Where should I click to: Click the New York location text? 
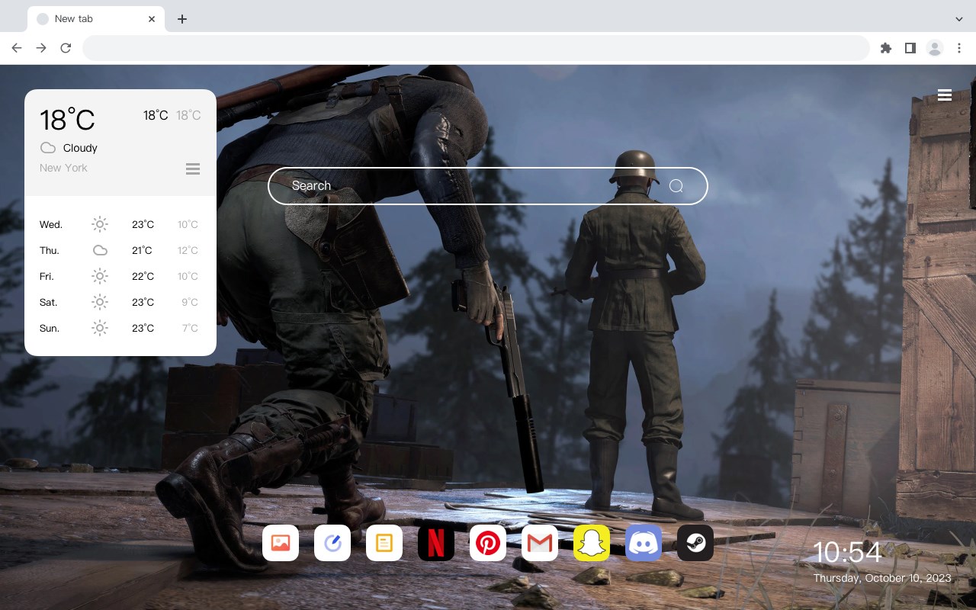coord(63,168)
